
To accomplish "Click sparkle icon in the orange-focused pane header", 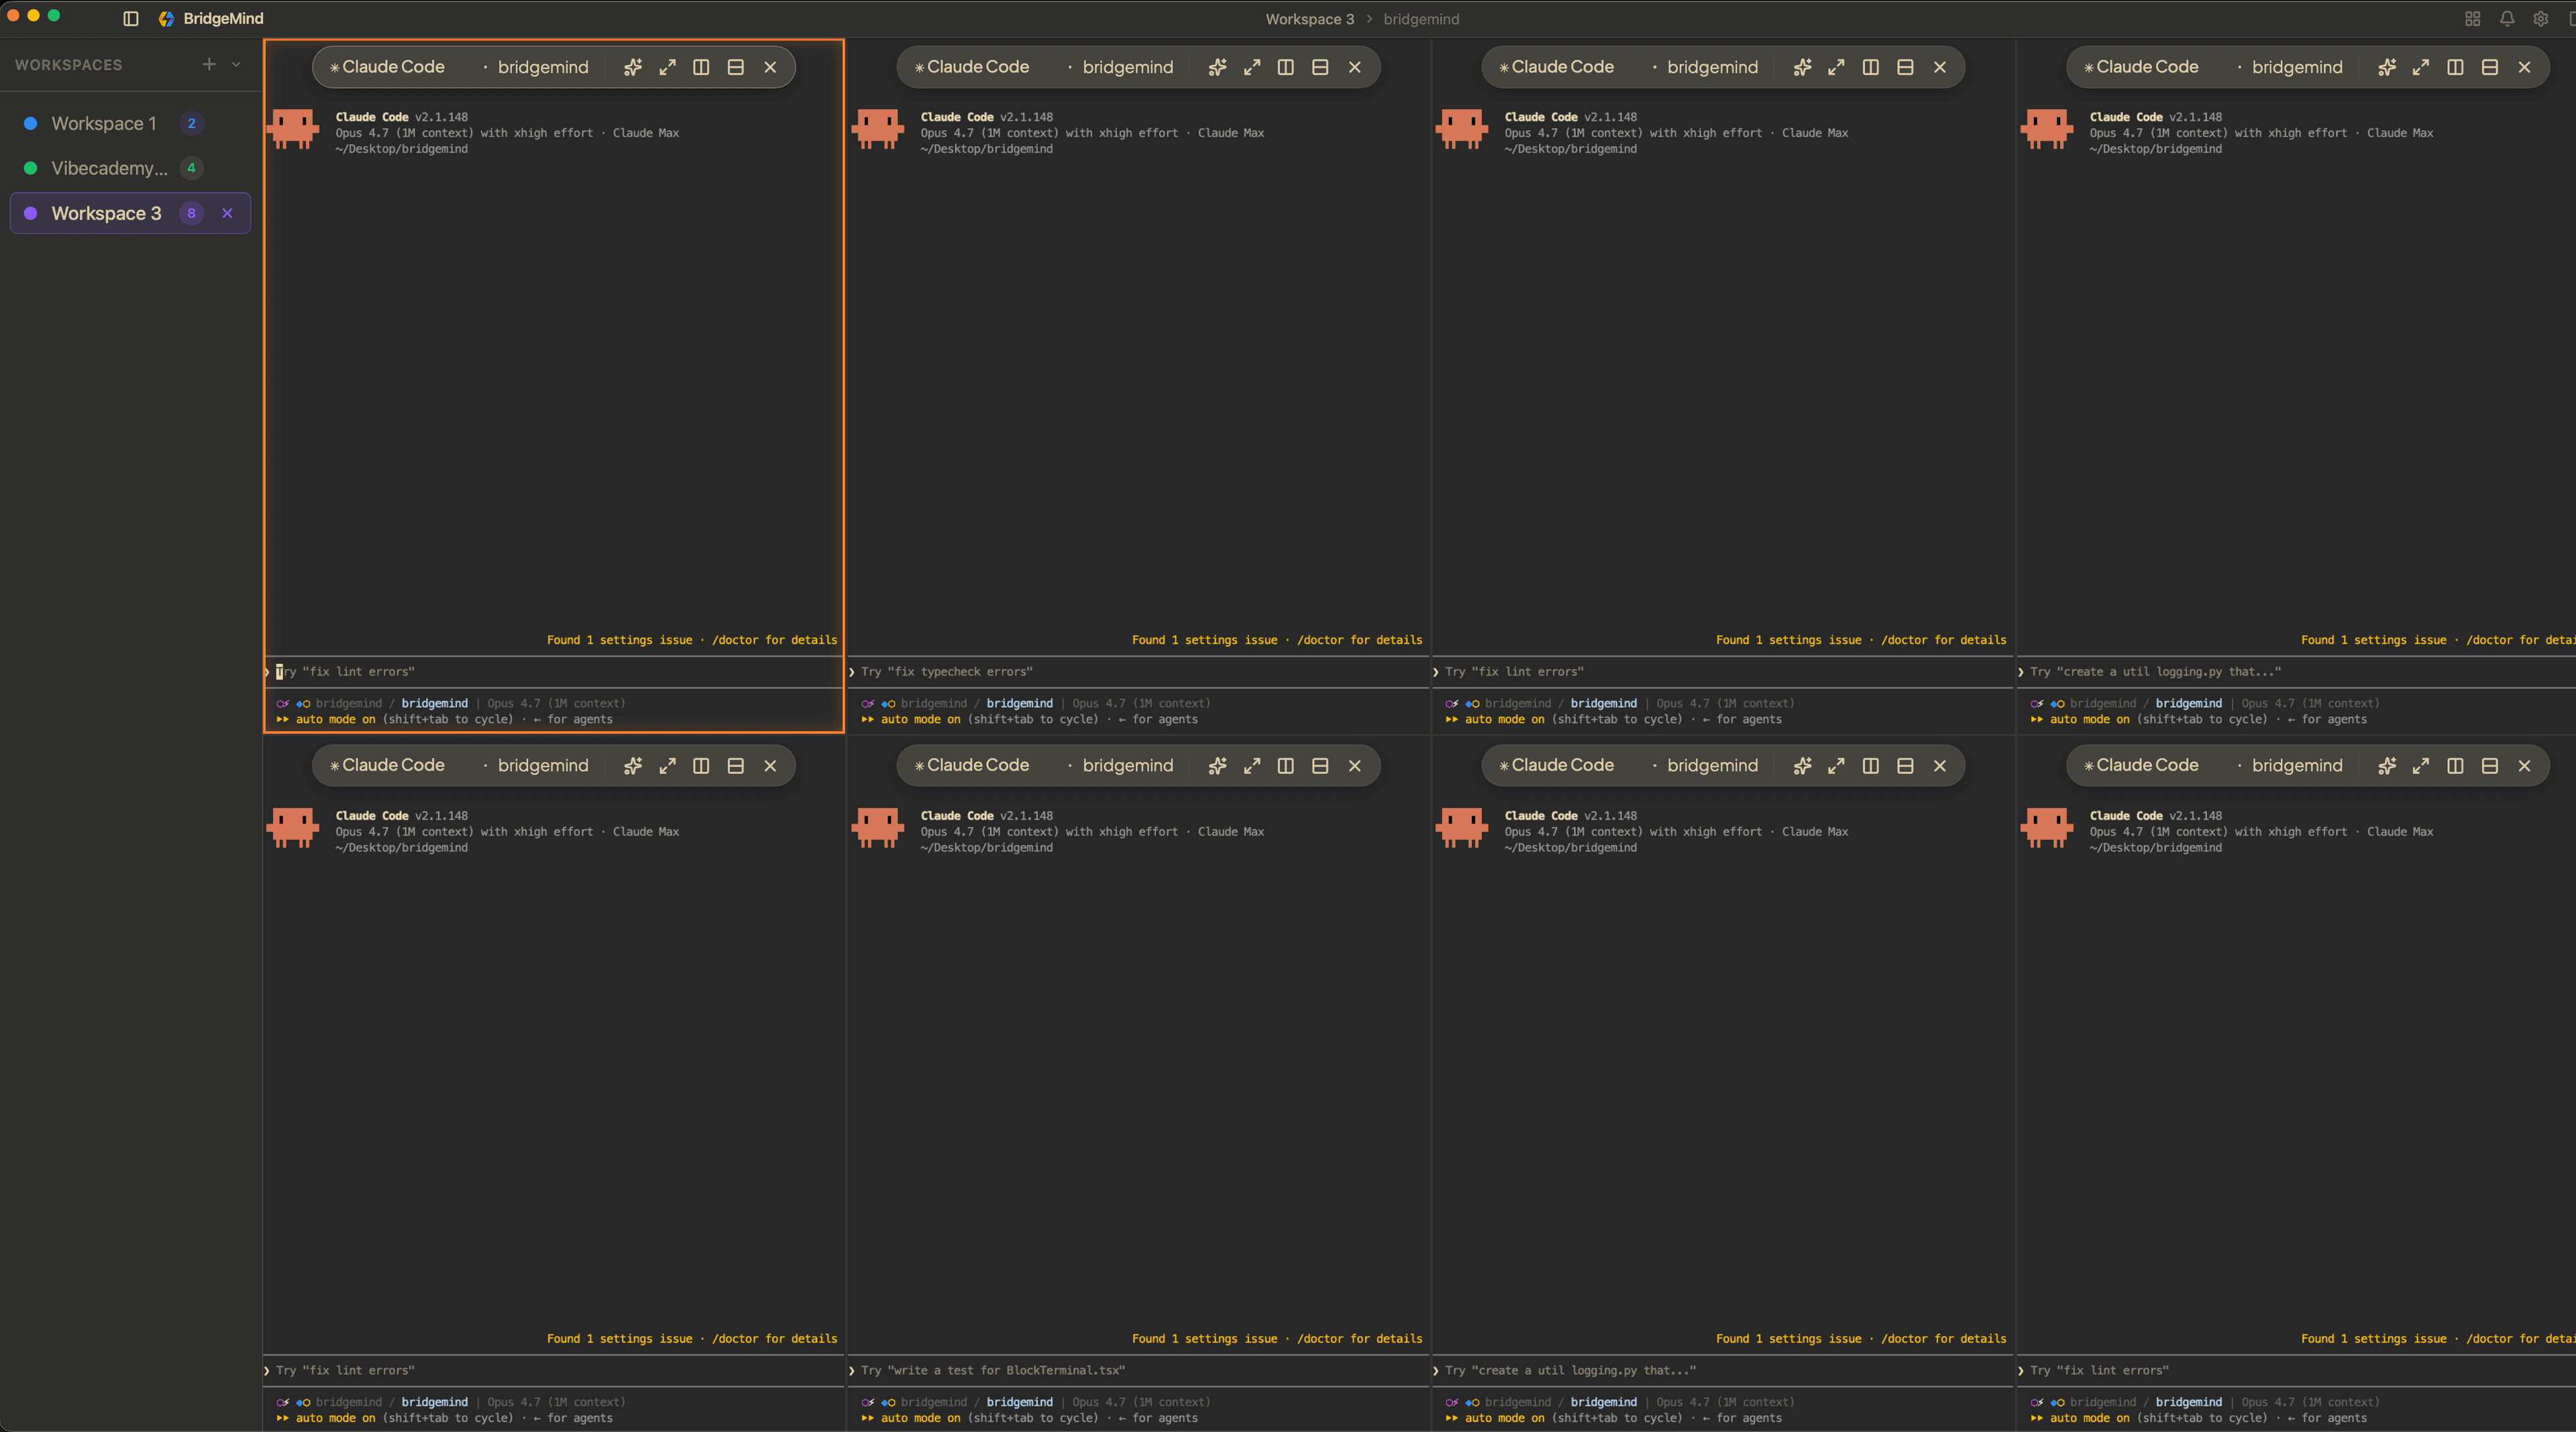I will coord(633,67).
